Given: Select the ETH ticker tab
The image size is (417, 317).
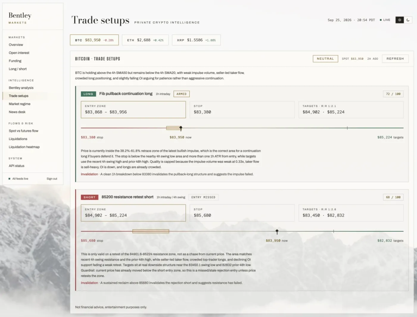Looking at the screenshot, I should (x=145, y=40).
